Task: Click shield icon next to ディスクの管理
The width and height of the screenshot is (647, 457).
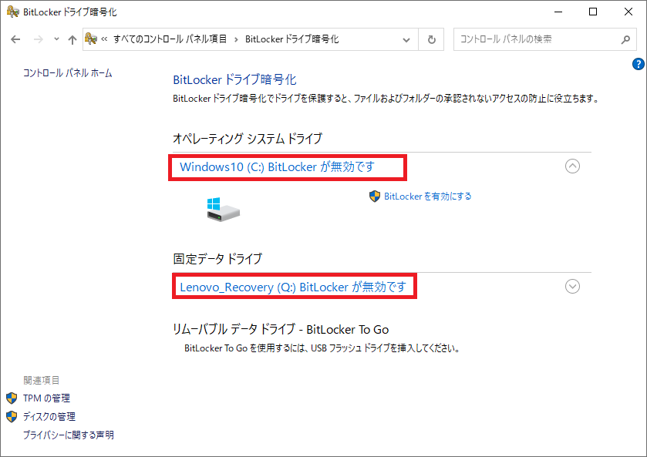Action: point(12,417)
